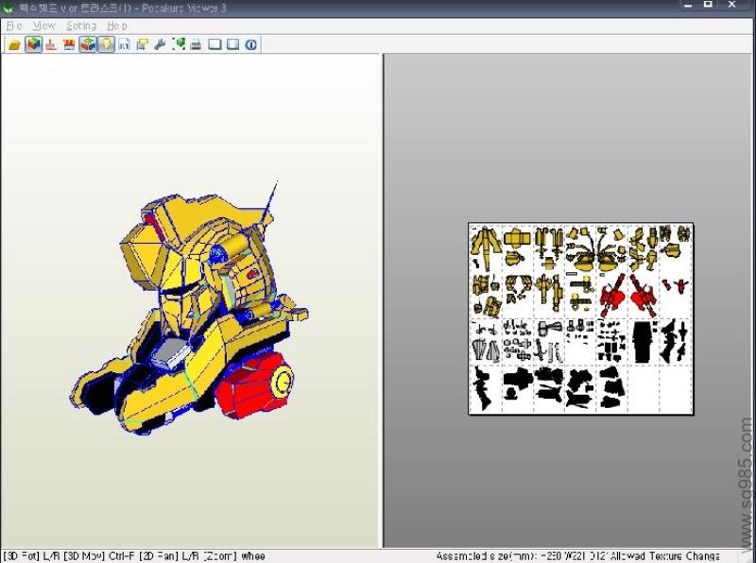Viewport: 756px width, 563px height.
Task: Open the View menu
Action: (x=44, y=26)
